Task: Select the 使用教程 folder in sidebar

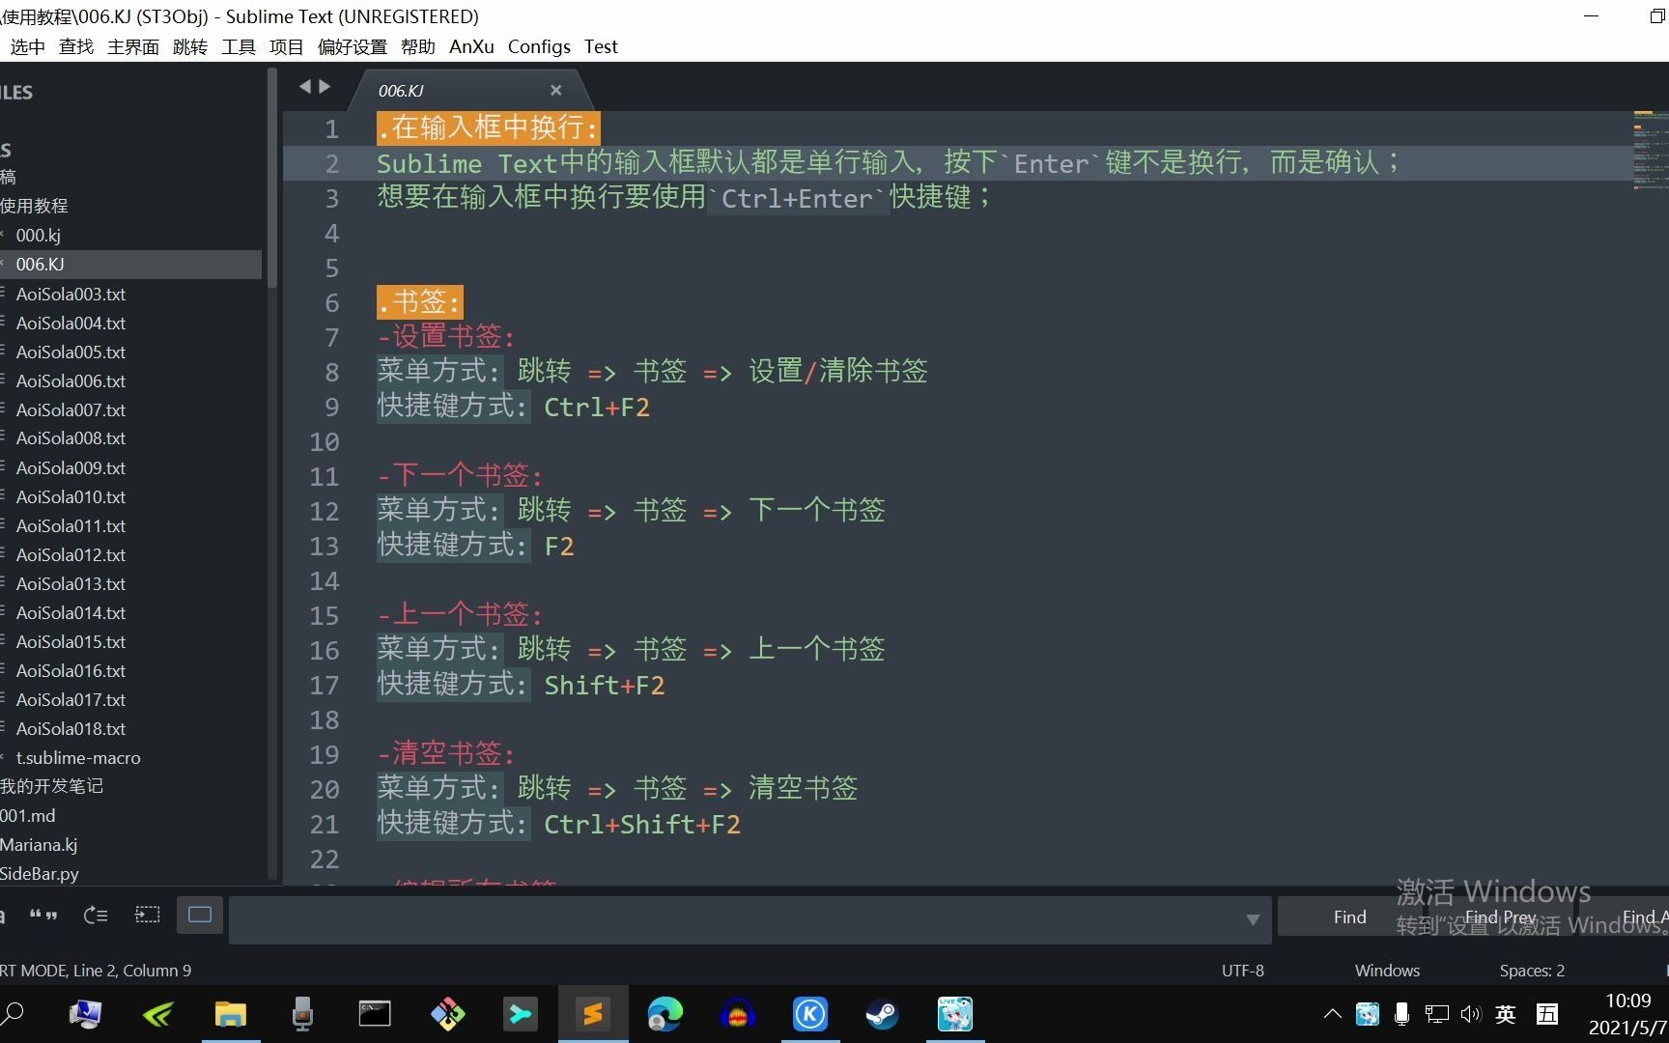Action: pyautogui.click(x=130, y=206)
